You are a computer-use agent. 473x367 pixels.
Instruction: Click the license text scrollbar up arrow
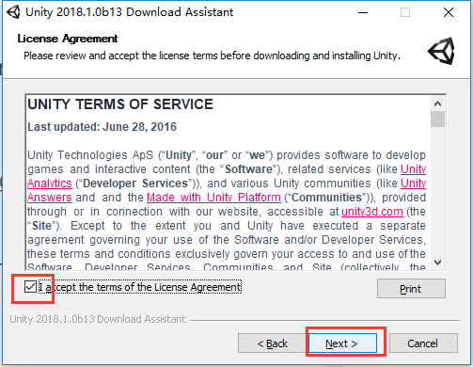(x=437, y=104)
